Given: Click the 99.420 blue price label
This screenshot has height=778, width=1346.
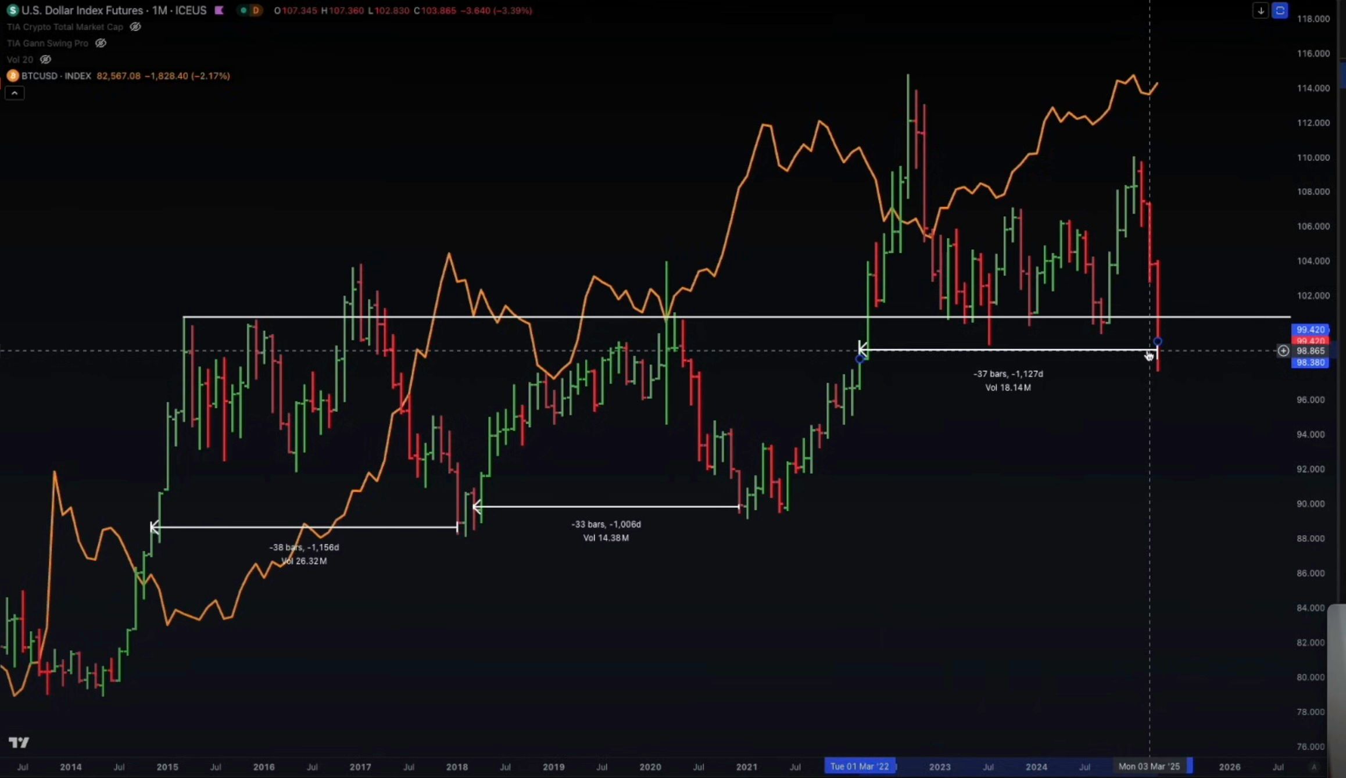Looking at the screenshot, I should [x=1311, y=329].
